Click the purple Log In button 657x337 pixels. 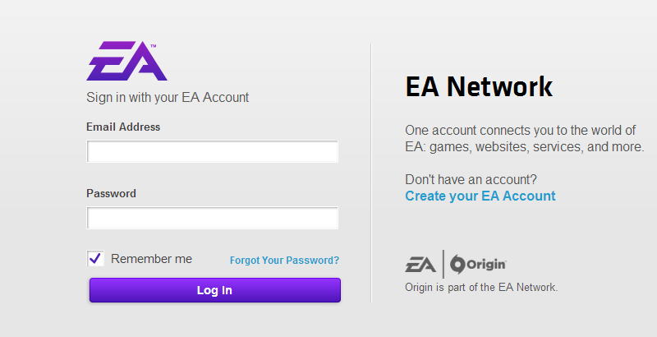[x=215, y=290]
